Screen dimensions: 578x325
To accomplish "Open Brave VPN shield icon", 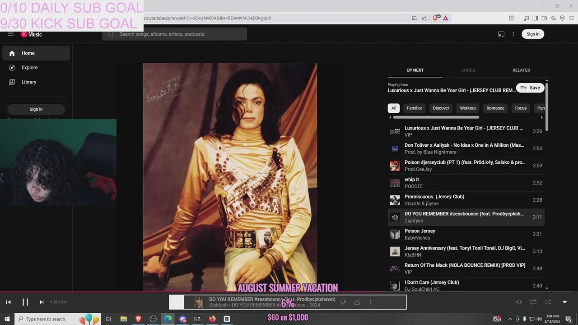I will click(x=562, y=18).
